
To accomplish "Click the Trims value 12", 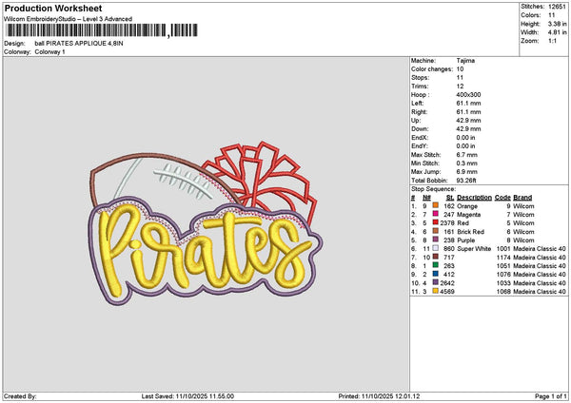I will click(x=460, y=86).
